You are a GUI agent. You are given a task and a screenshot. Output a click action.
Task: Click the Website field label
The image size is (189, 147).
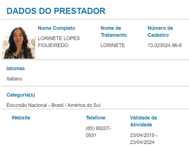21,118
